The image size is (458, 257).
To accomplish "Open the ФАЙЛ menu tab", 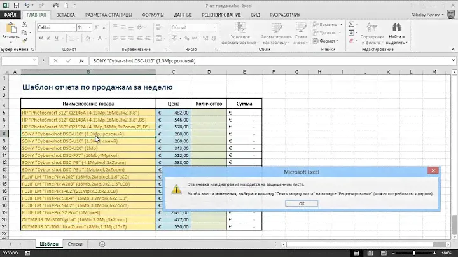I will [x=11, y=13].
